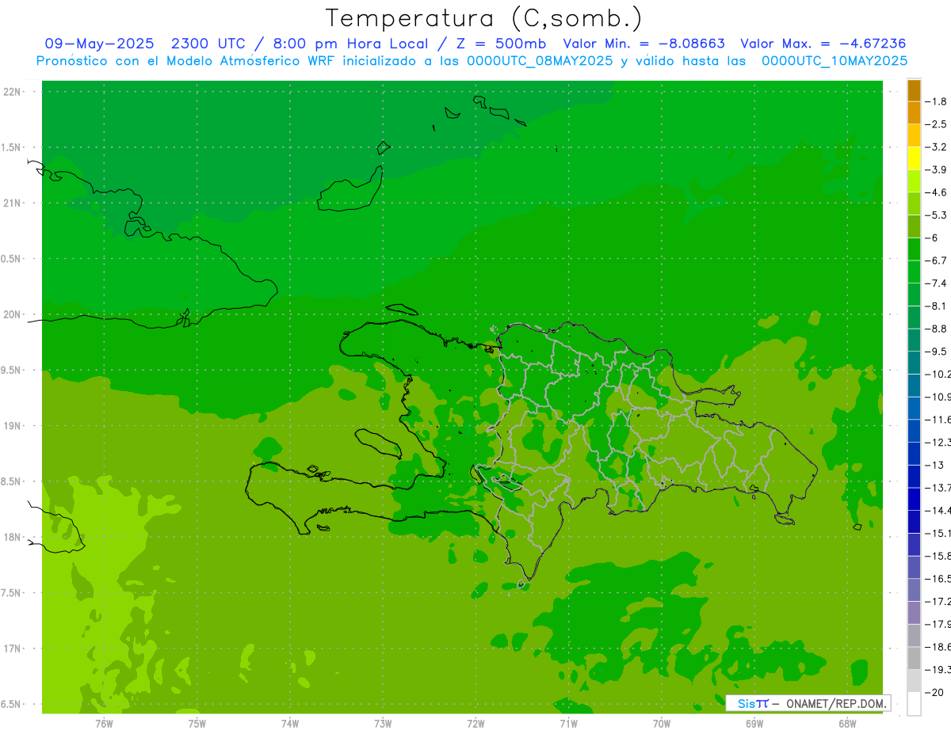The image size is (951, 734).
Task: Click the '2300 UTC' time text
Action: 208,44
